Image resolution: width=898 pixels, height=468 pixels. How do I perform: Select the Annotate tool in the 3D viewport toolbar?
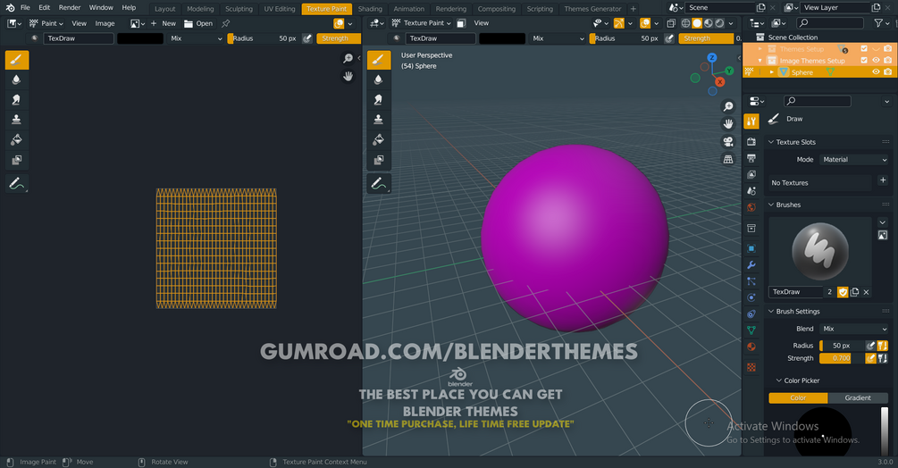(x=379, y=184)
